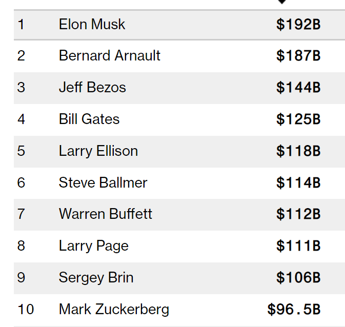Select Steve Ballmer's name
This screenshot has width=345, height=327.
pos(103,182)
